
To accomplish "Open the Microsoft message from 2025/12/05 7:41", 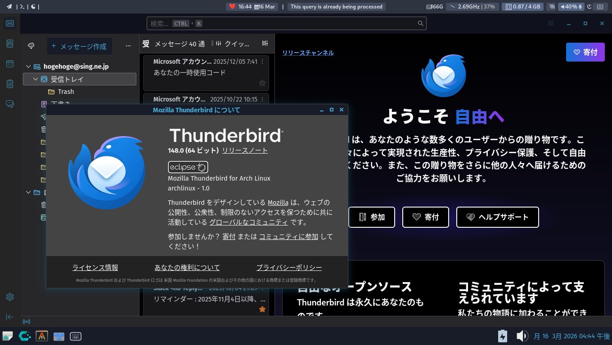I will 206,73.
